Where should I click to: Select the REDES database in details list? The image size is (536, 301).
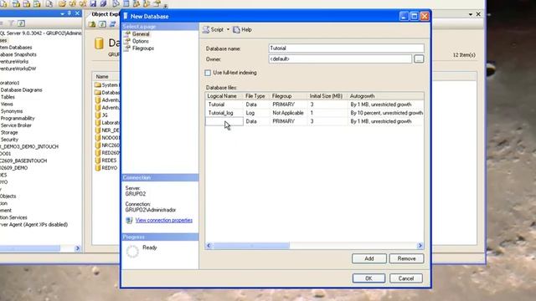(106, 160)
